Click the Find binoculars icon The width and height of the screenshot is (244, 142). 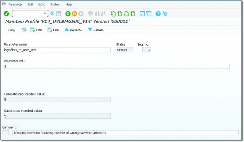(97, 14)
